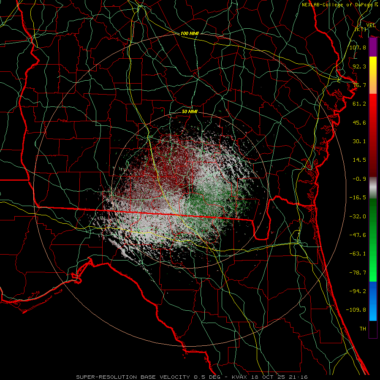Click the yellow-orange segment of the color bar

pos(373,75)
